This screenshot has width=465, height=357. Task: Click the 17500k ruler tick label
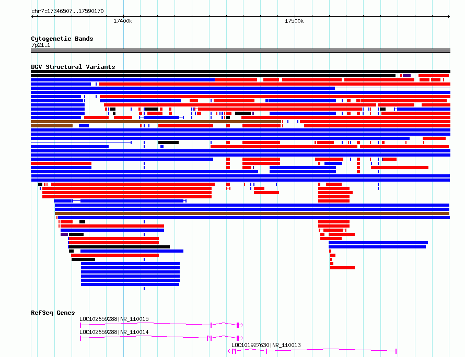coord(294,21)
